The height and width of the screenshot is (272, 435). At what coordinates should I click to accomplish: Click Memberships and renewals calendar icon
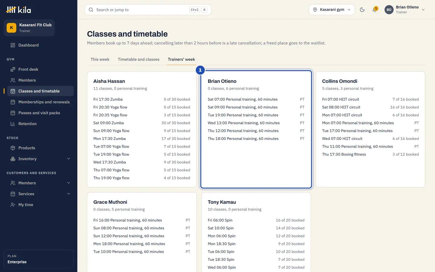[13, 102]
